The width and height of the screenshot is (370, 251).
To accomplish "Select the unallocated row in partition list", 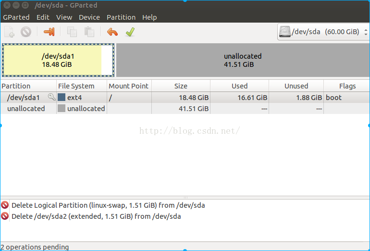I will tap(185, 108).
